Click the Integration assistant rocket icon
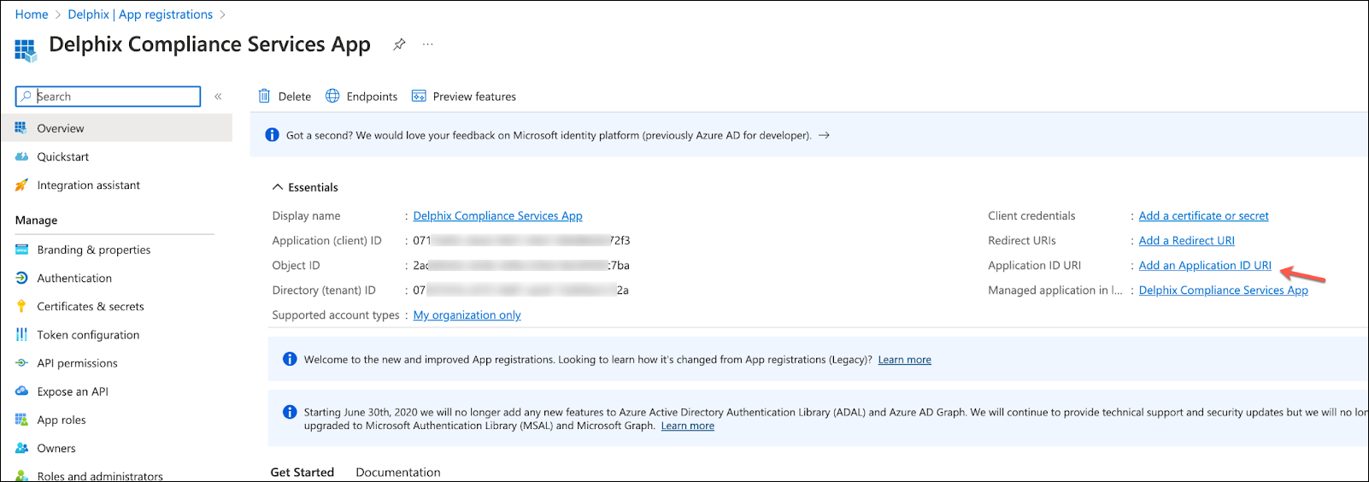Viewport: 1369px width, 482px height. pos(22,185)
